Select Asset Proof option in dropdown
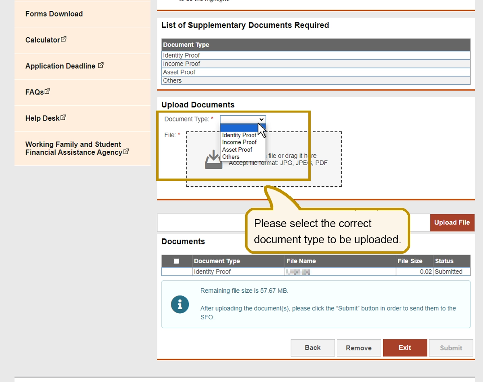Screen dimensions: 483x382 (237, 150)
